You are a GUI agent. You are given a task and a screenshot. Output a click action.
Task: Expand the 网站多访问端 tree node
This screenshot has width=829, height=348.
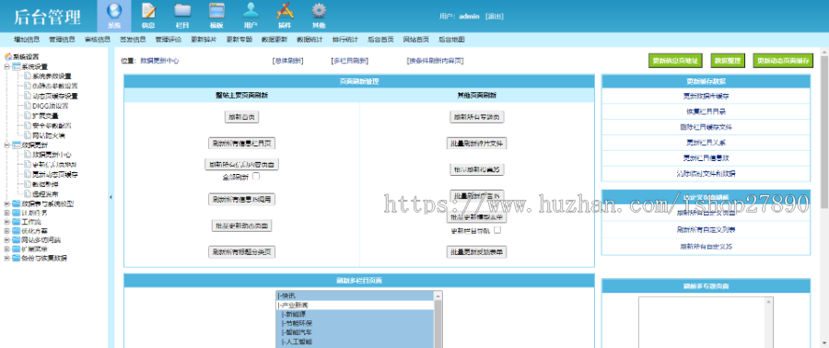[x=6, y=239]
